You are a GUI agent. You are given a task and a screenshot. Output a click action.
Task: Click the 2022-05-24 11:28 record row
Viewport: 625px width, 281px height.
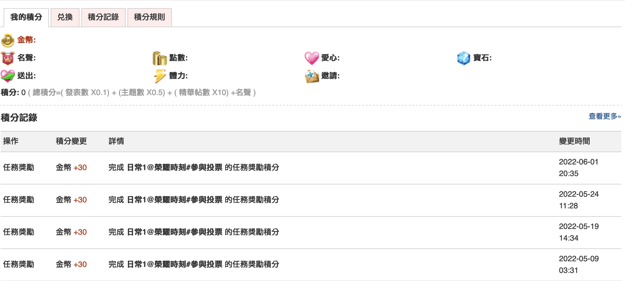coord(311,200)
